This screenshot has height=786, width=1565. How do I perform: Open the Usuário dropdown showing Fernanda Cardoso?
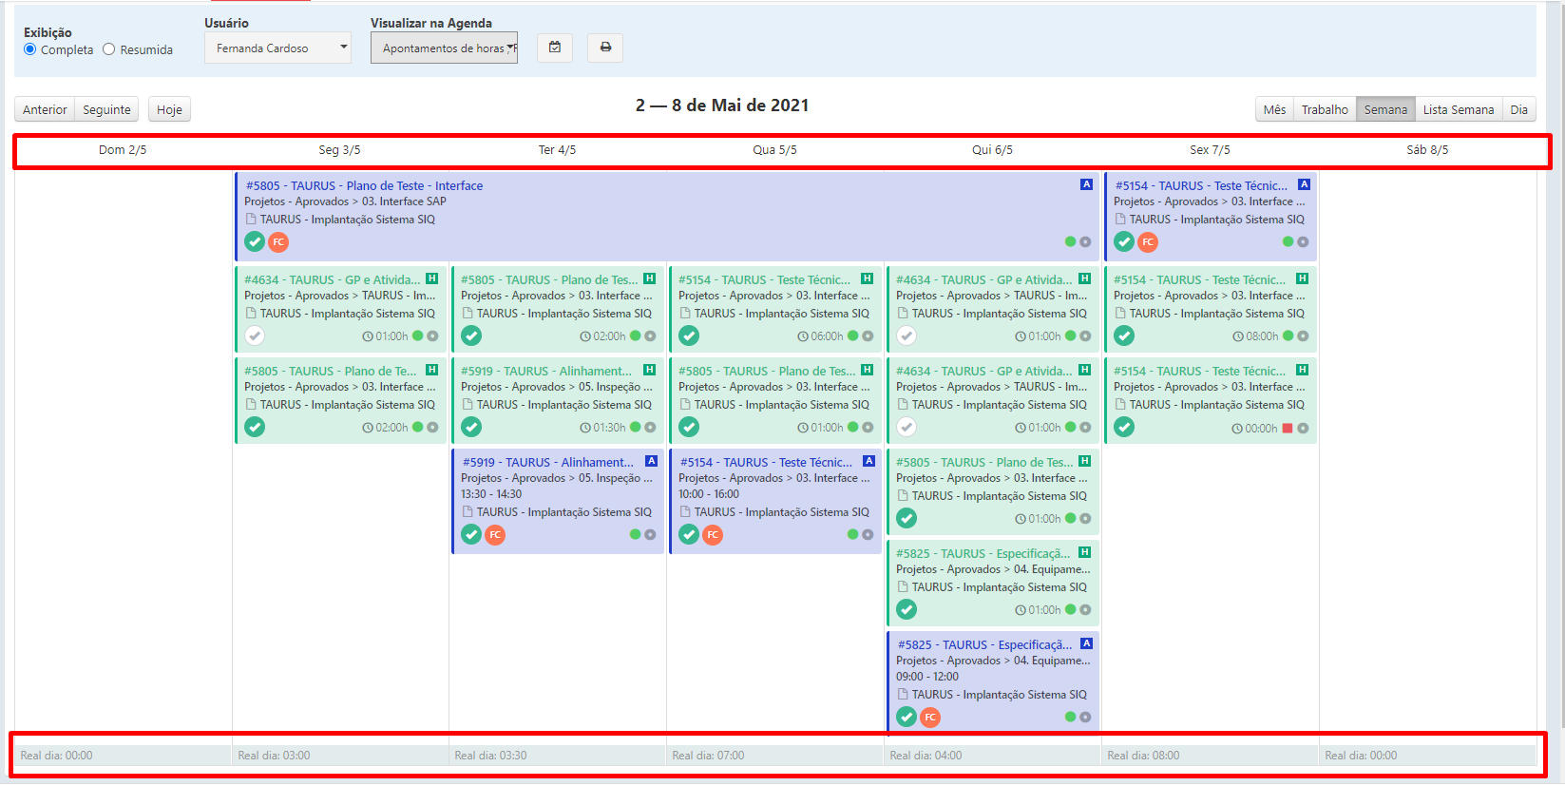pyautogui.click(x=277, y=48)
